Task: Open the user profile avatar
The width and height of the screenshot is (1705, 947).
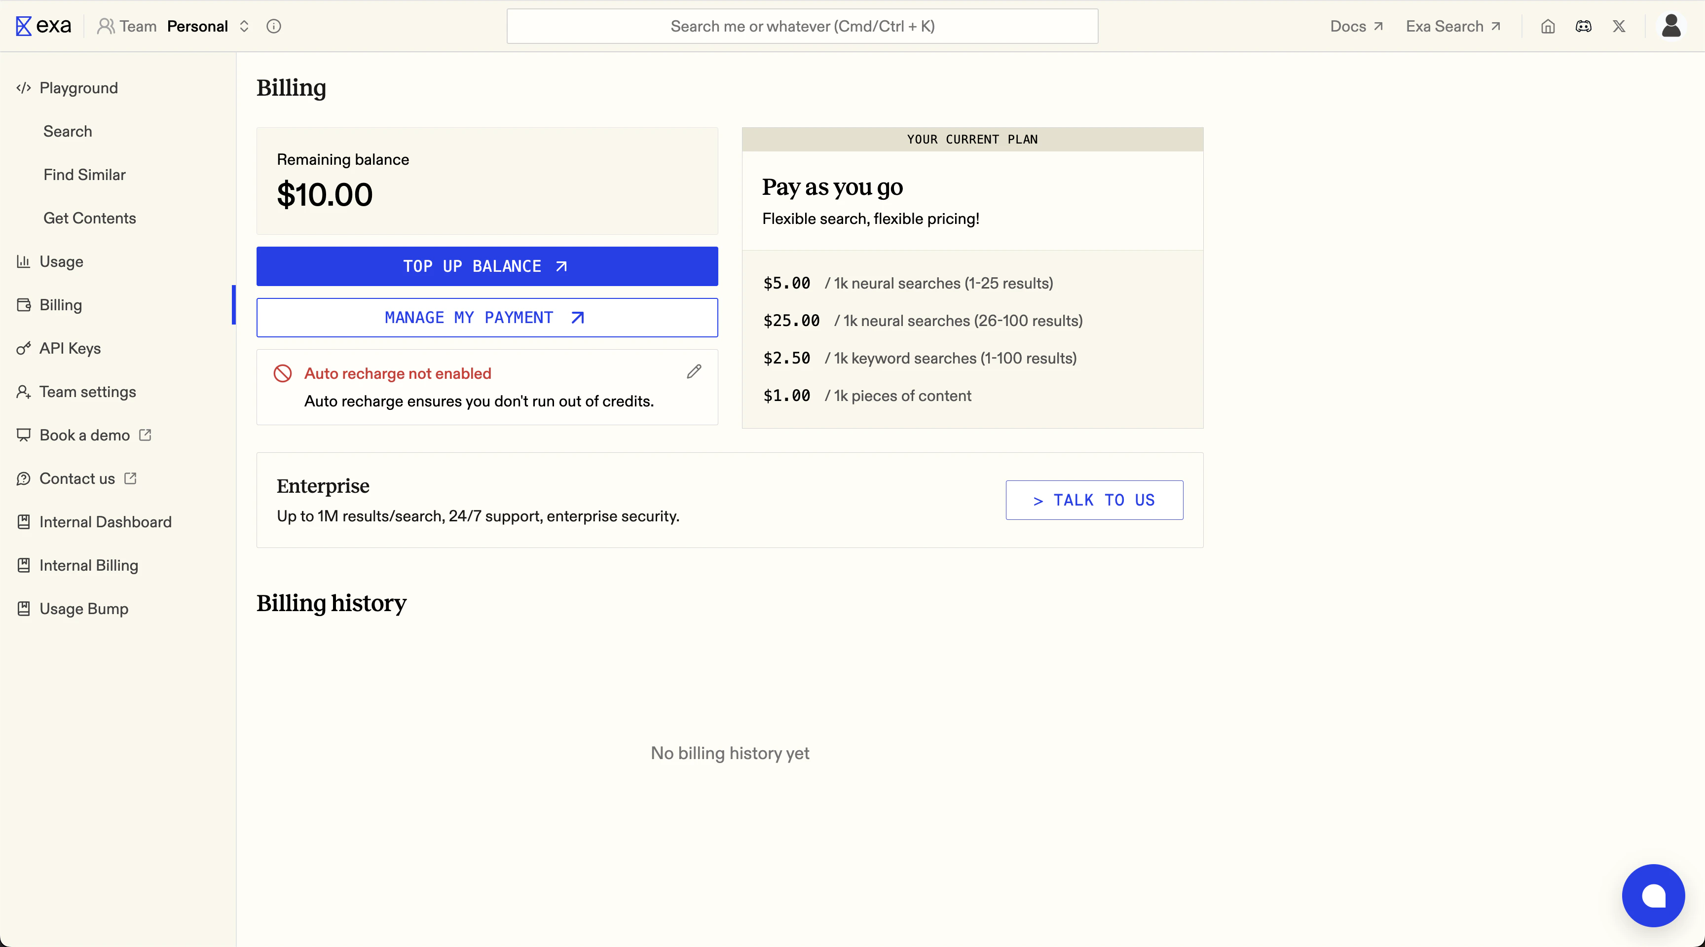Action: click(1671, 26)
